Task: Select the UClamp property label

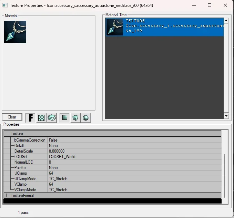Action: pyautogui.click(x=21, y=173)
